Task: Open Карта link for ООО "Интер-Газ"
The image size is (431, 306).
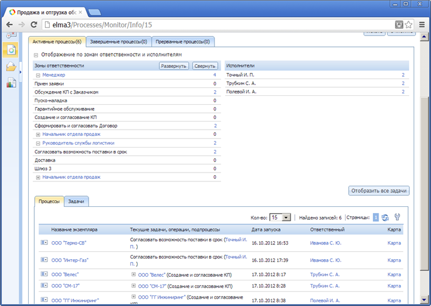Action: pyautogui.click(x=394, y=259)
